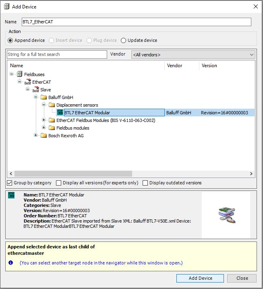This screenshot has height=289, width=263.
Task: Click the Add Device title bar icon
Action: tap(7, 6)
